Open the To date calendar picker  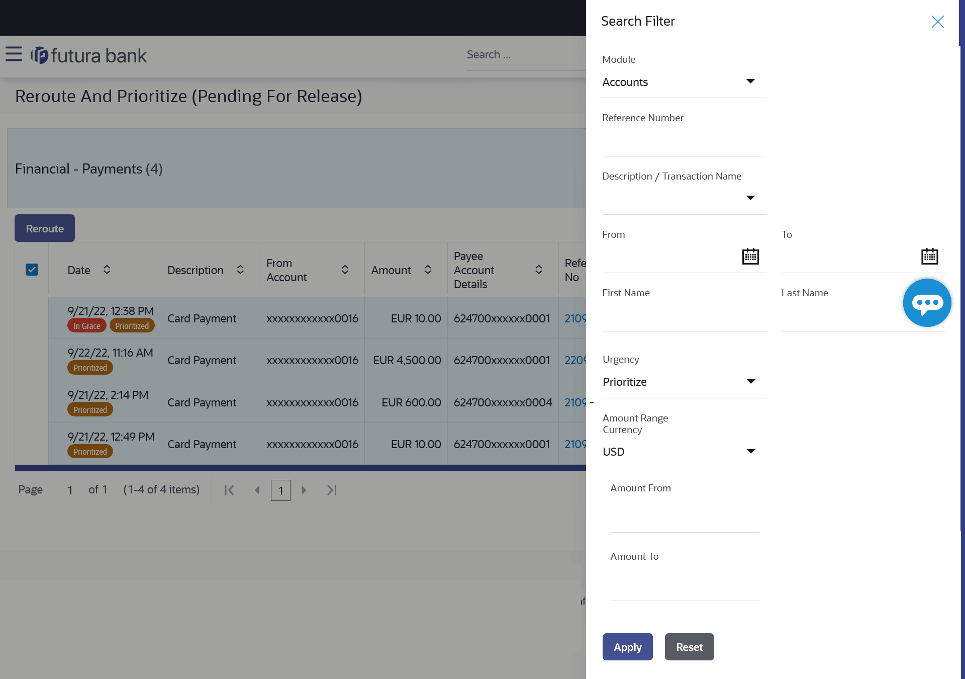929,256
